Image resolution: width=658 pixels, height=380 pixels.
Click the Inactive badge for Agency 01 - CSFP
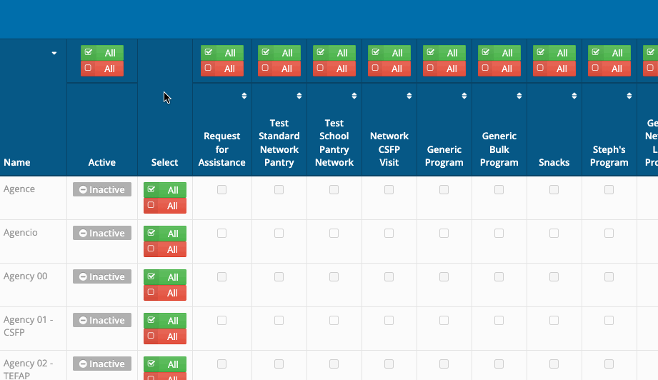pos(102,321)
